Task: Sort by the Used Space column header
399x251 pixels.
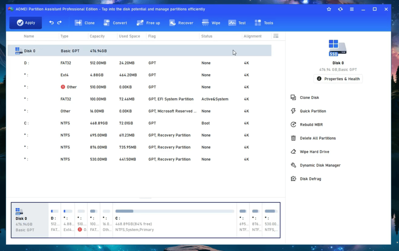Action: coord(129,36)
